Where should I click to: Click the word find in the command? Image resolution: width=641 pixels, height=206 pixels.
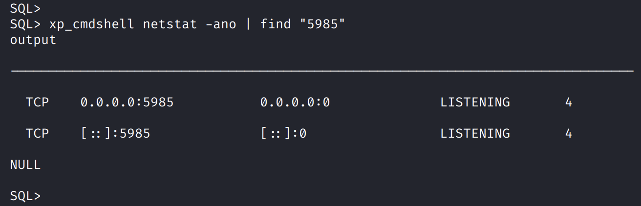tap(276, 24)
